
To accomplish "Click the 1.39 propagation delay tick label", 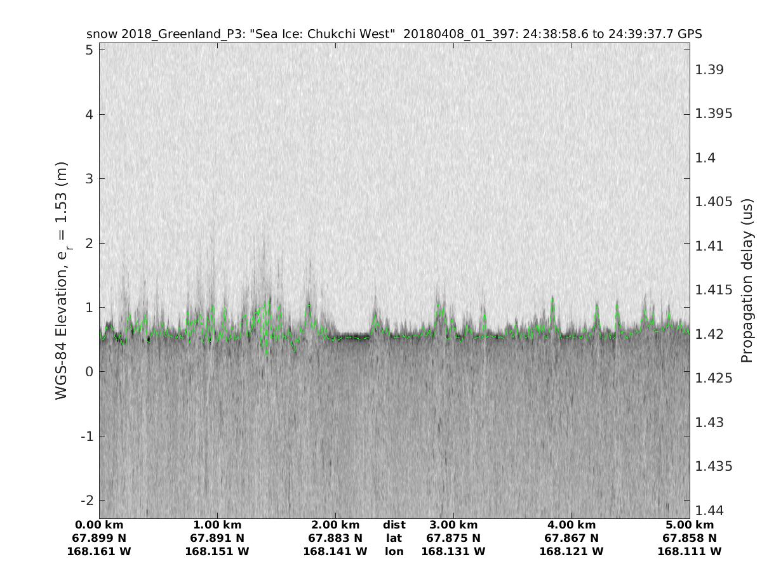I will [709, 69].
